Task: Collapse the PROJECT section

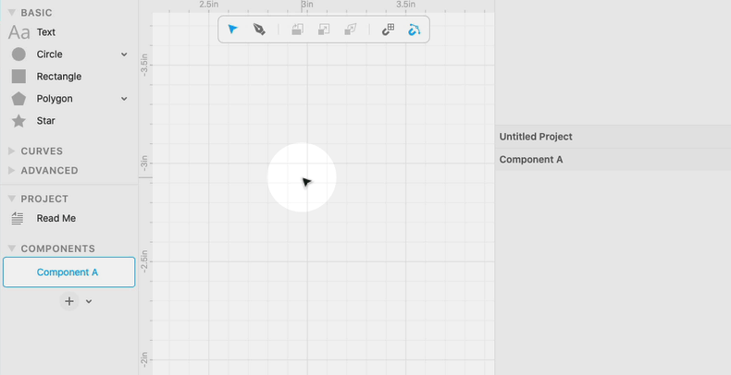Action: click(x=12, y=199)
